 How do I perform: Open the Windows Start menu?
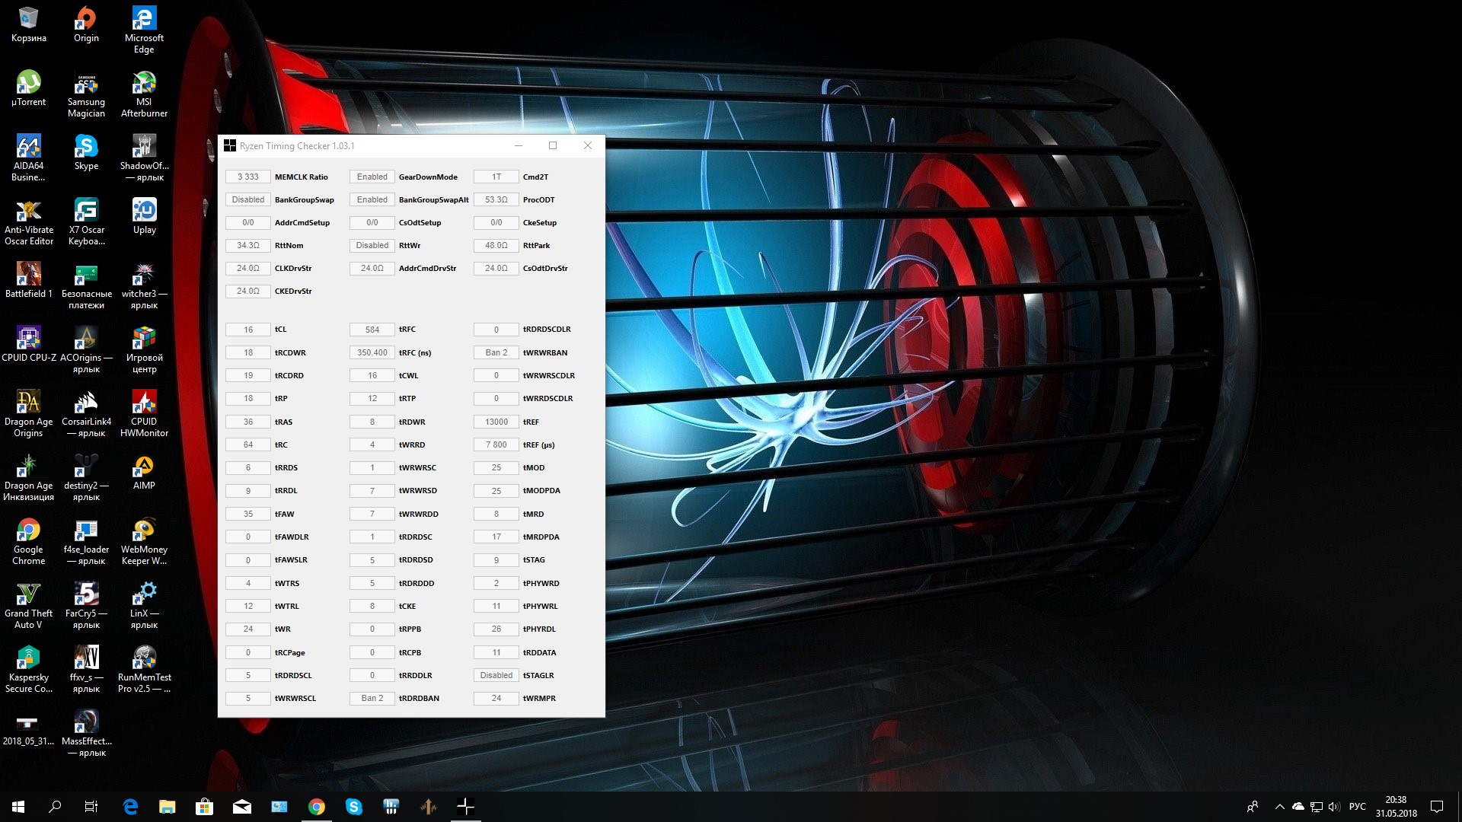(x=18, y=807)
